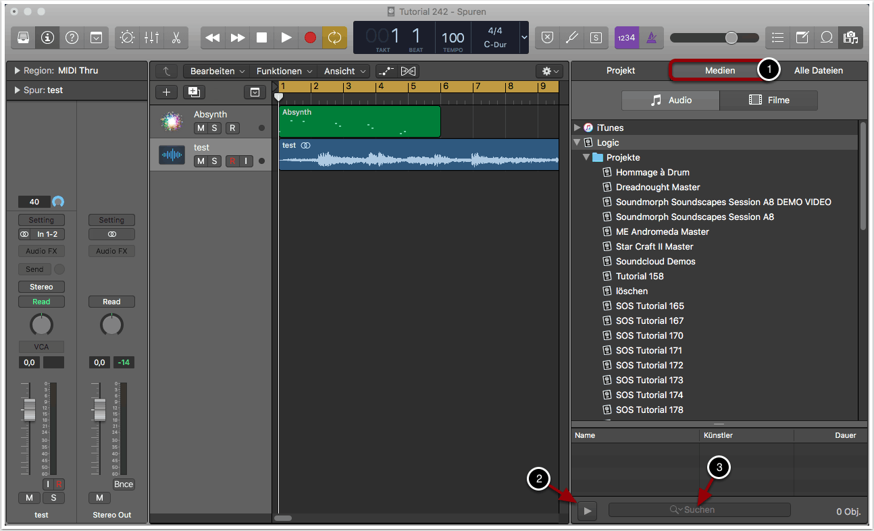Viewport: 874px width, 531px height.
Task: Switch to the Alle Dateien tab
Action: 818,70
